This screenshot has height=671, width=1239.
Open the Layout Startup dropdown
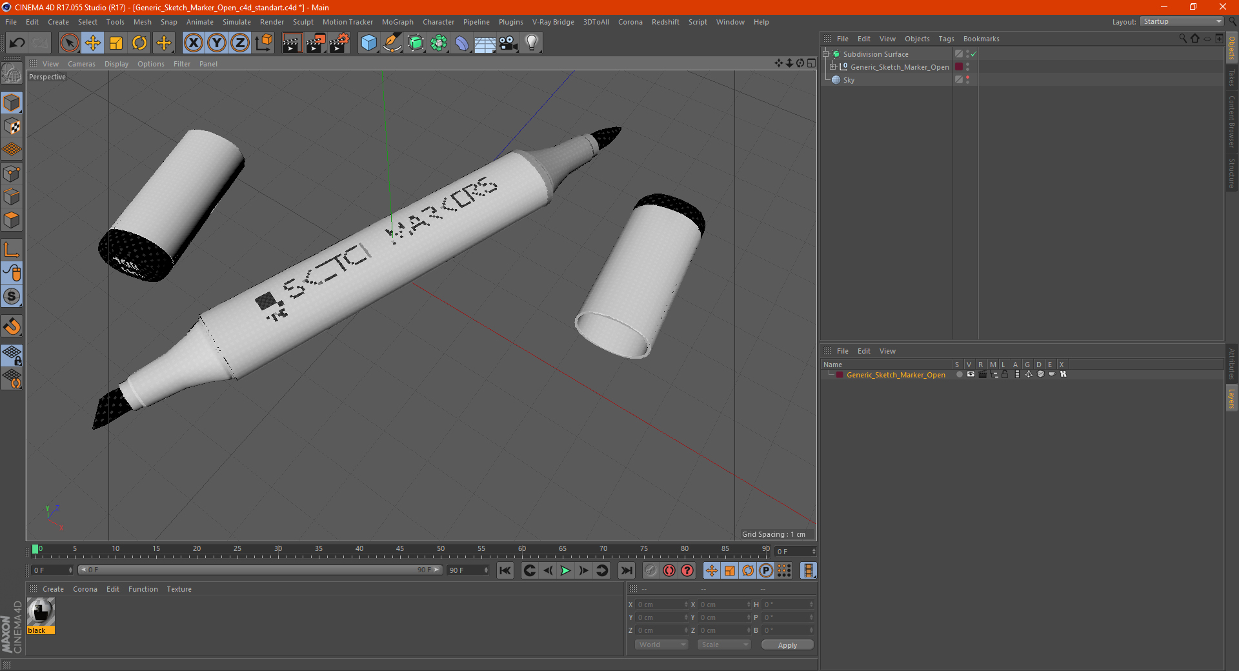coord(1182,21)
